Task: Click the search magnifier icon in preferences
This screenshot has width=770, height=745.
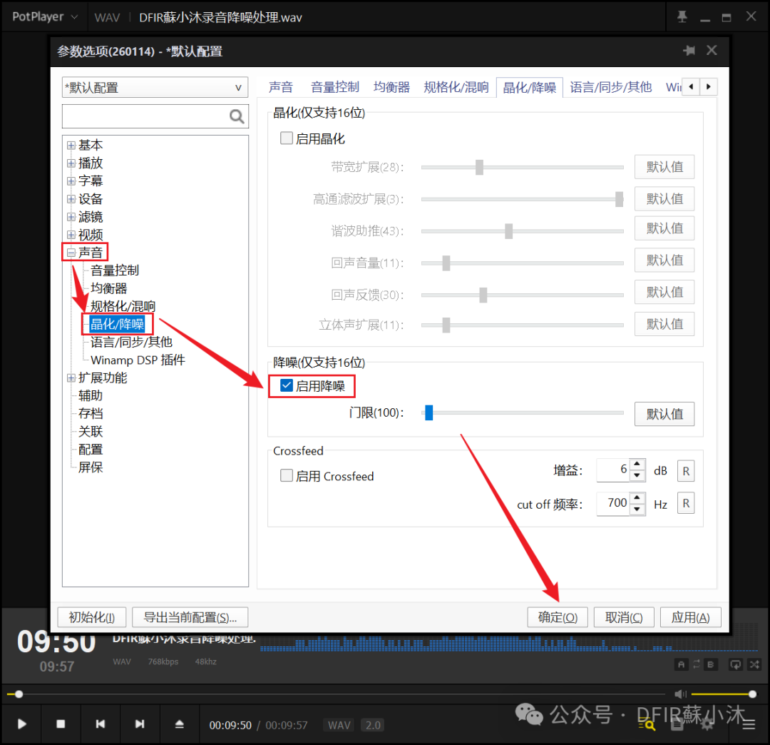Action: (x=237, y=116)
